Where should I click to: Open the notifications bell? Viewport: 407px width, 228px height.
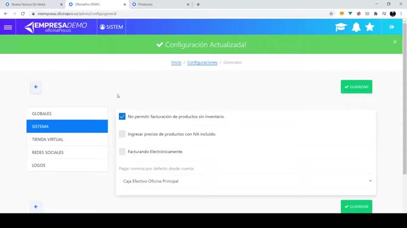click(356, 27)
